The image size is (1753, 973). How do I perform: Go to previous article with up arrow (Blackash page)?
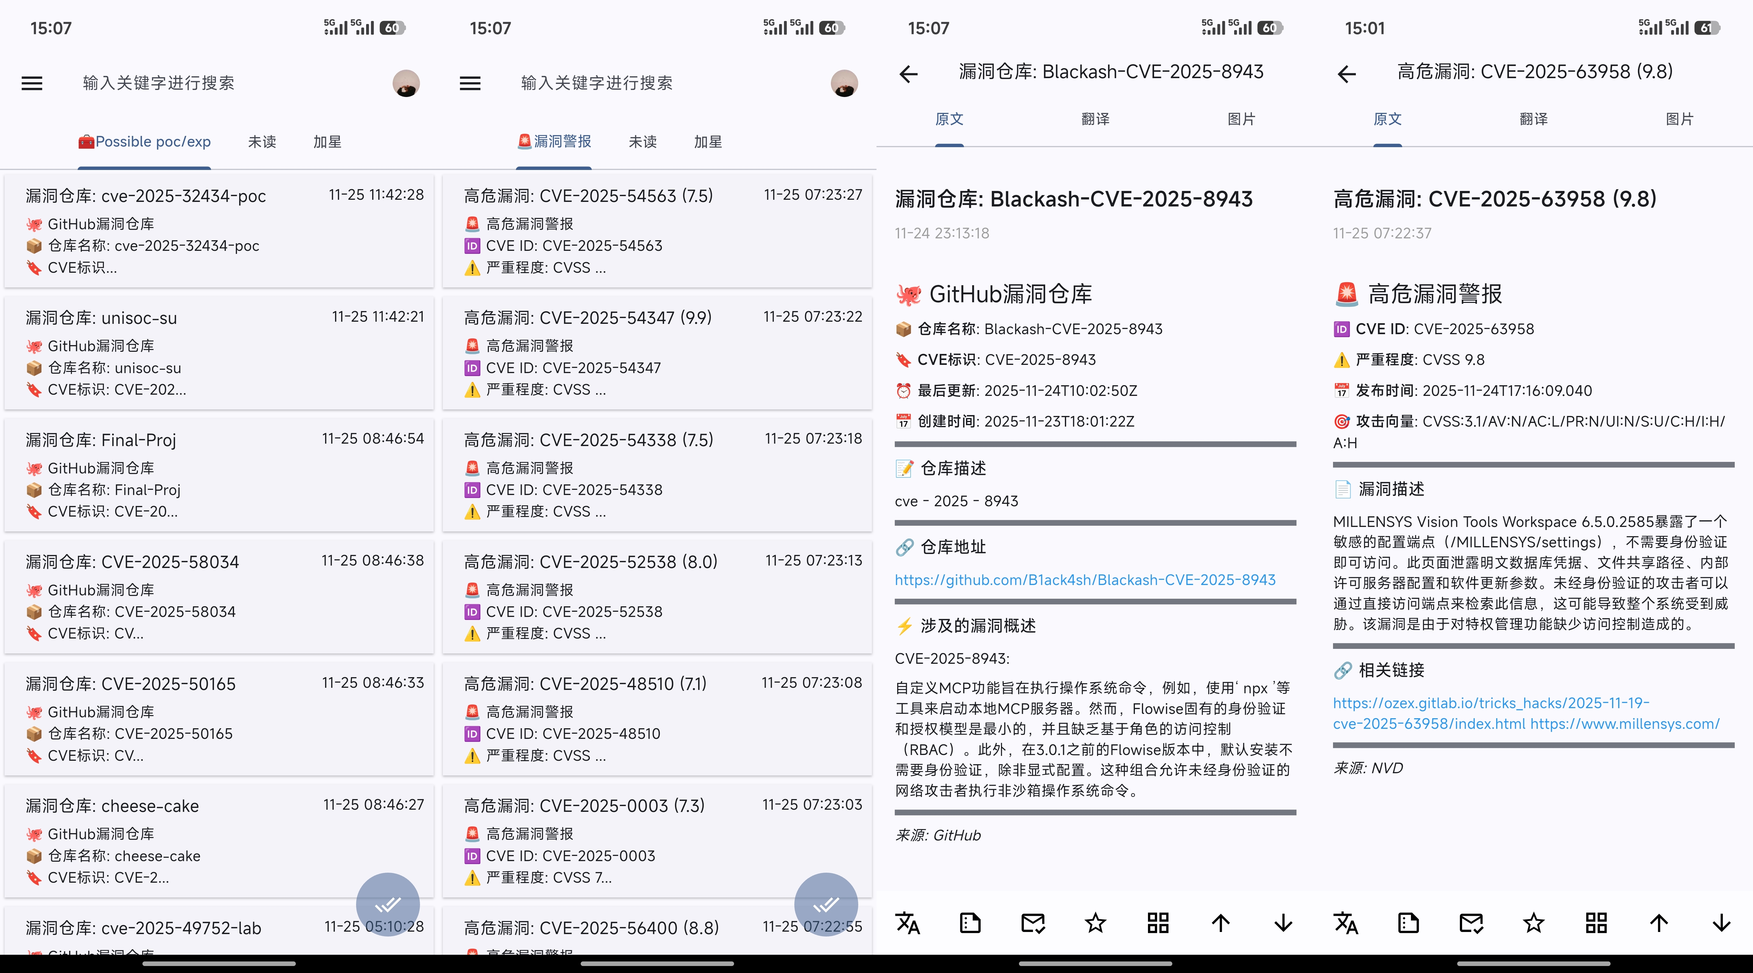1220,923
